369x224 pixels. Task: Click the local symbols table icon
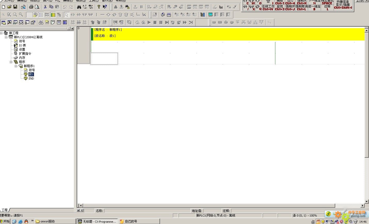[x=47, y=22]
